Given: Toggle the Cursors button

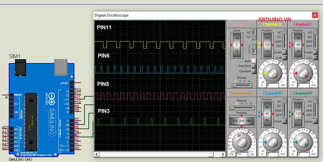Looking at the screenshot, I should pos(254,72).
